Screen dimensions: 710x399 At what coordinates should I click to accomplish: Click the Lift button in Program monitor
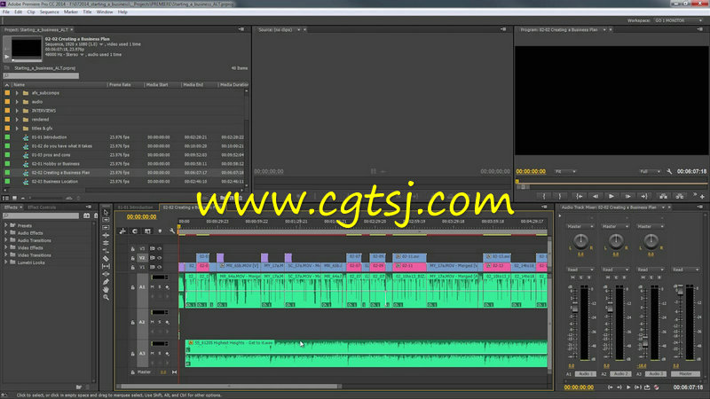click(x=663, y=196)
